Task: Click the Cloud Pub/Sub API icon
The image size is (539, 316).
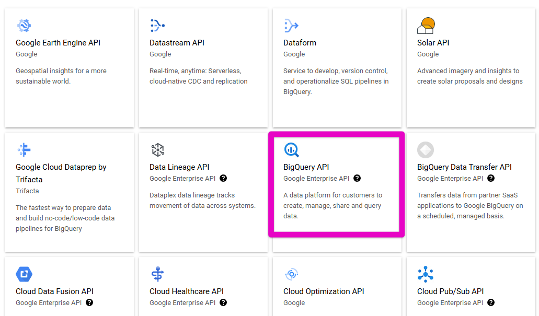Action: (x=426, y=274)
